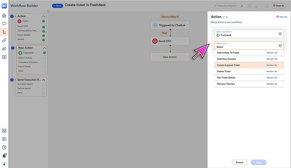Choose Delete Ticket action
The height and width of the screenshot is (168, 291).
coord(249,72)
